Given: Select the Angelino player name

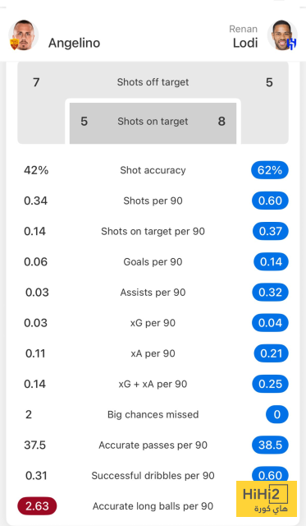Looking at the screenshot, I should pos(74,43).
